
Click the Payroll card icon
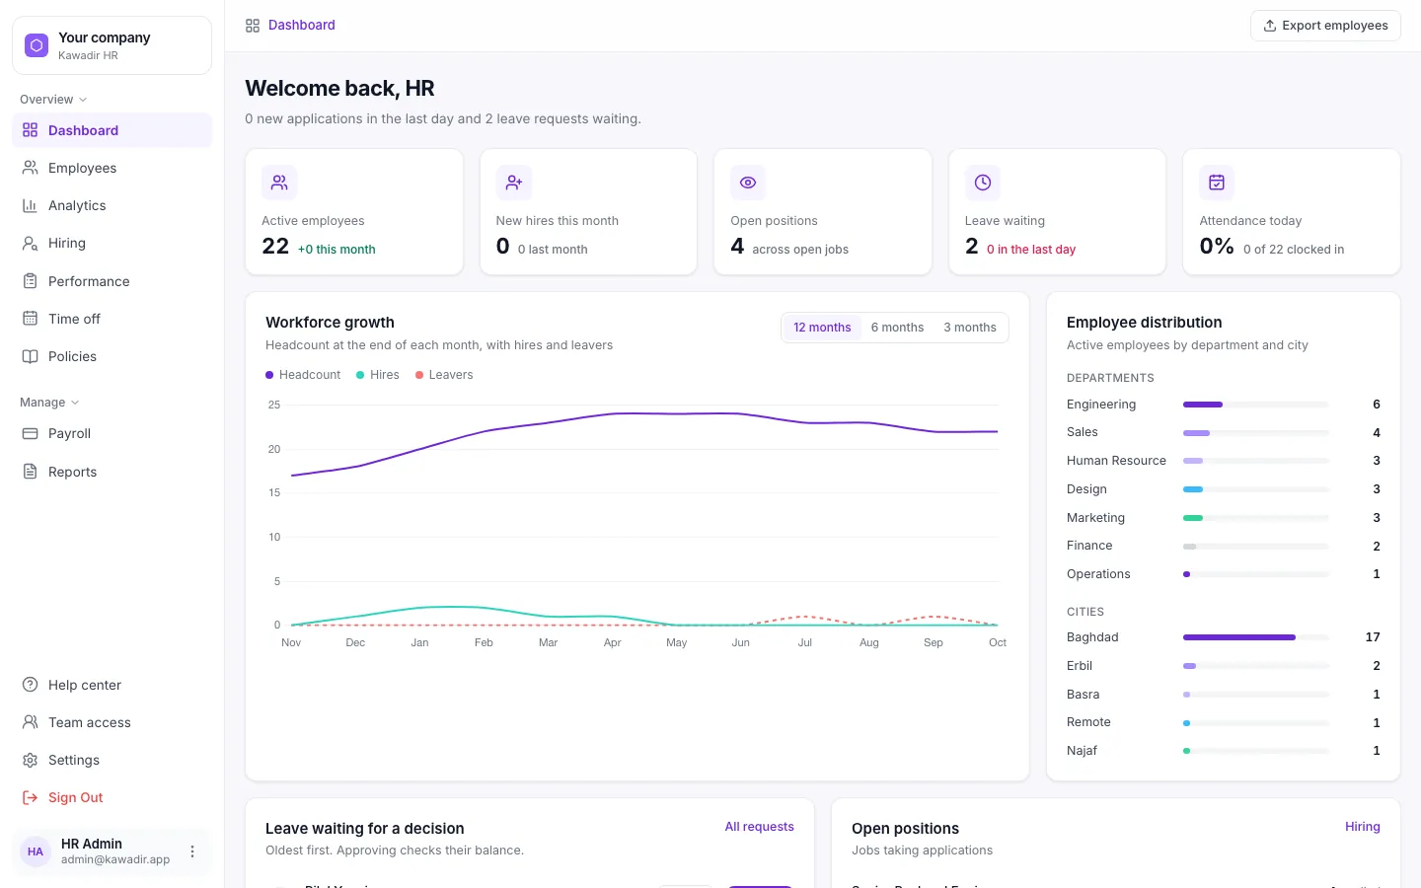coord(31,433)
